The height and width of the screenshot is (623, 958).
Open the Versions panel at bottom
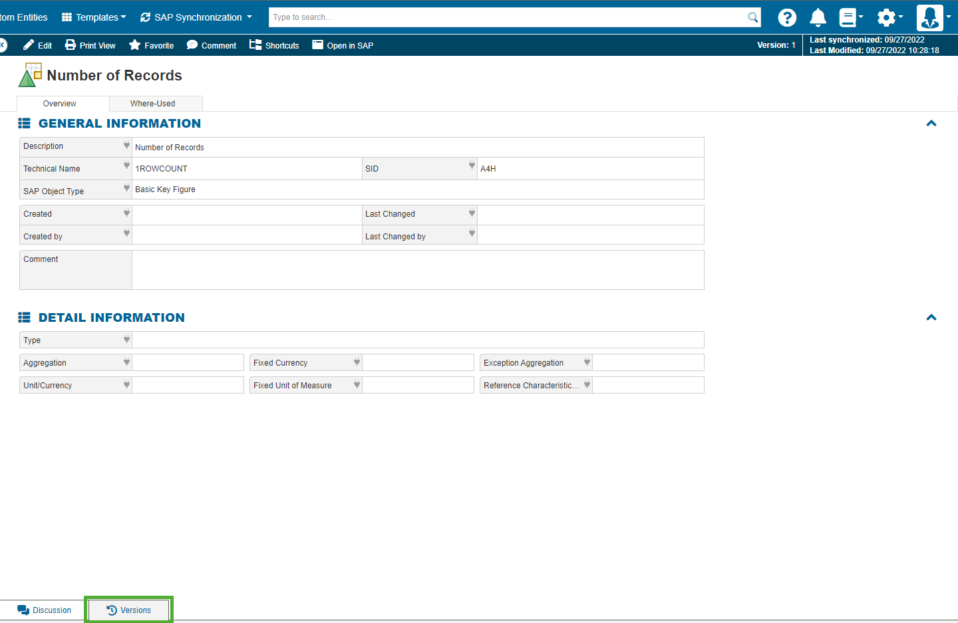coord(129,610)
